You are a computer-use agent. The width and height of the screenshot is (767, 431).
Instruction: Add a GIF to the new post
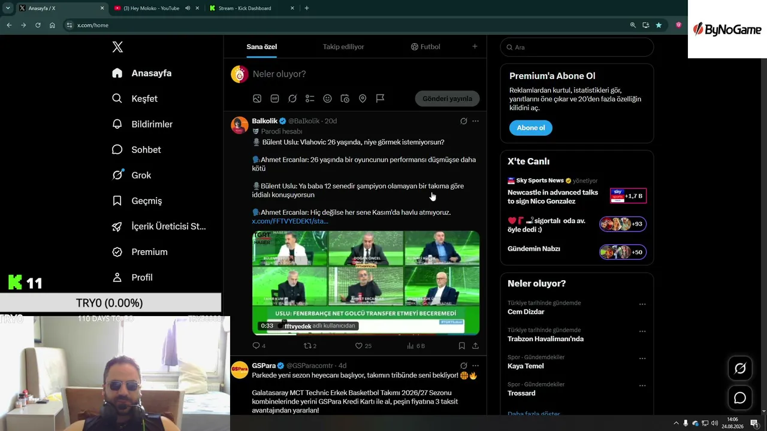(x=274, y=99)
